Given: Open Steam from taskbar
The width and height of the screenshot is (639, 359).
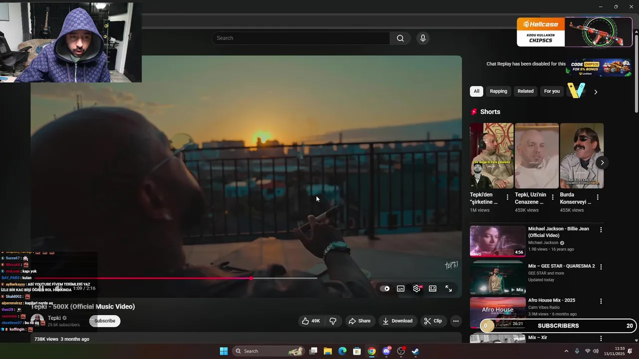Looking at the screenshot, I should [415, 351].
